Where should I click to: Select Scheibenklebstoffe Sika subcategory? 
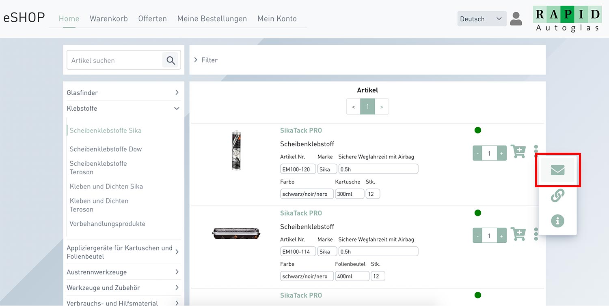(106, 131)
